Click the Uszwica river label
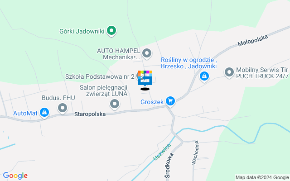The height and width of the screenshot is (181, 290). 162,152
